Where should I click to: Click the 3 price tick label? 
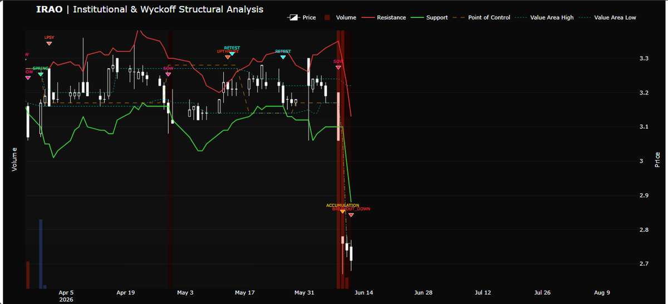coord(642,161)
